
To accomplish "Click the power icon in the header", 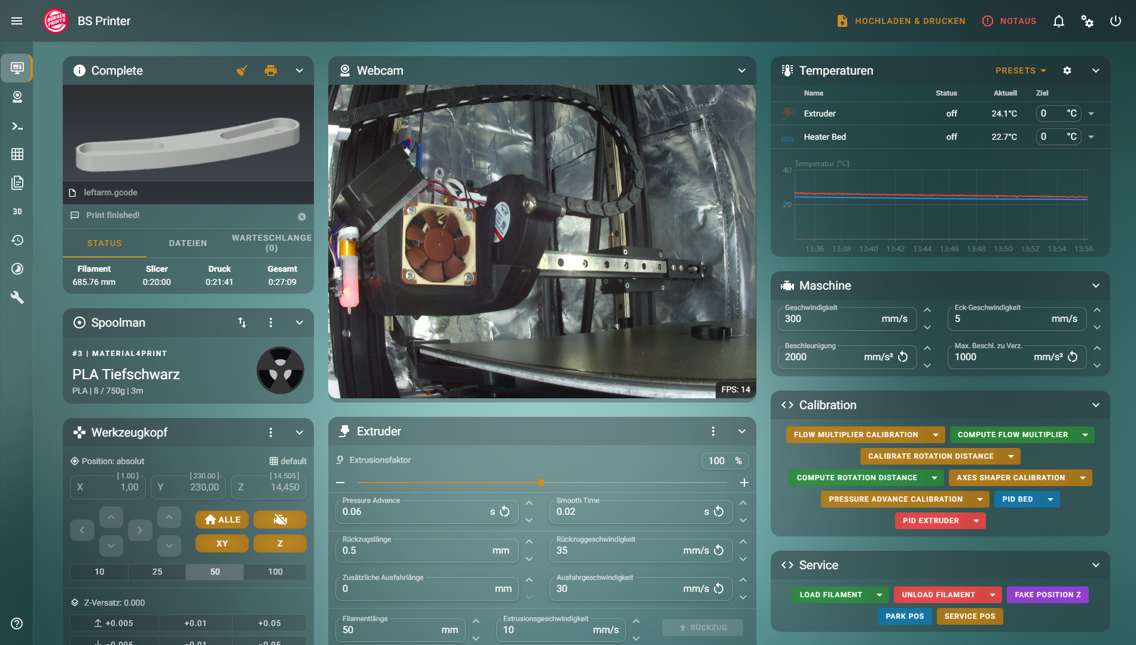I will coord(1115,21).
